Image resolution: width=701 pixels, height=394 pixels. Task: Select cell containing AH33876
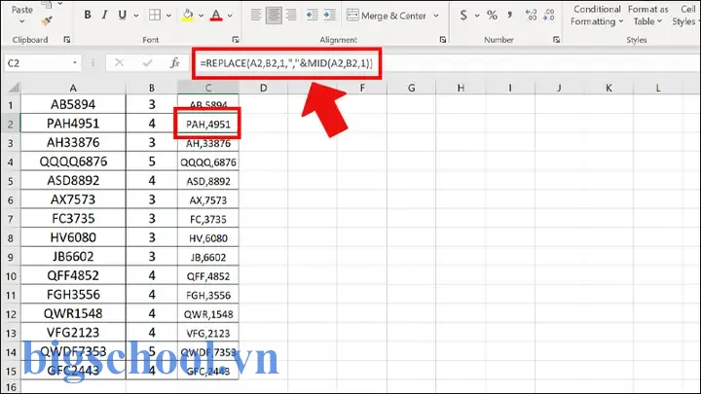[x=73, y=142]
